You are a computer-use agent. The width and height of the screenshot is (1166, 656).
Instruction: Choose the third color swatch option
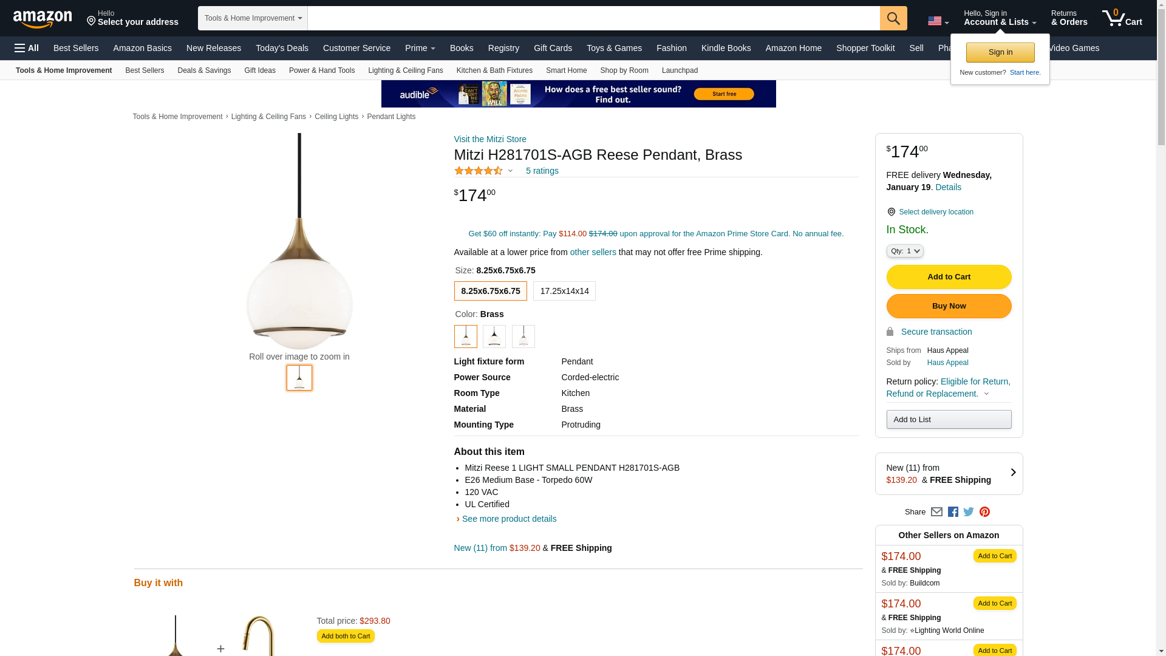pos(523,337)
